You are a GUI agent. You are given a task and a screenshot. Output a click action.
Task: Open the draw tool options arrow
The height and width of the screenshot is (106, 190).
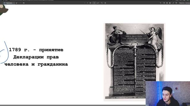point(14,3)
